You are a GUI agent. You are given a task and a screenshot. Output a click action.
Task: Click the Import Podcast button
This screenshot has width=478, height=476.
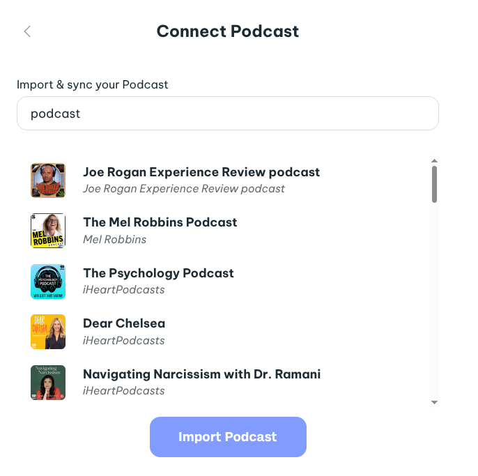[228, 437]
